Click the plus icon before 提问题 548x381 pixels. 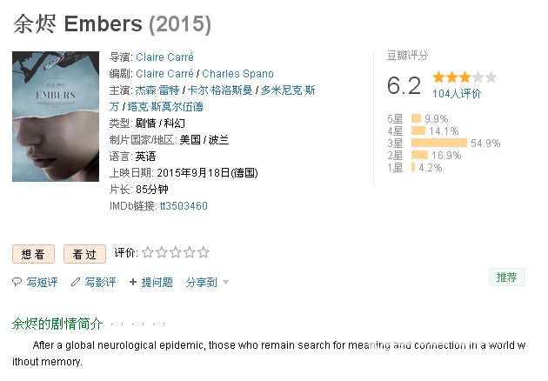pyautogui.click(x=133, y=282)
